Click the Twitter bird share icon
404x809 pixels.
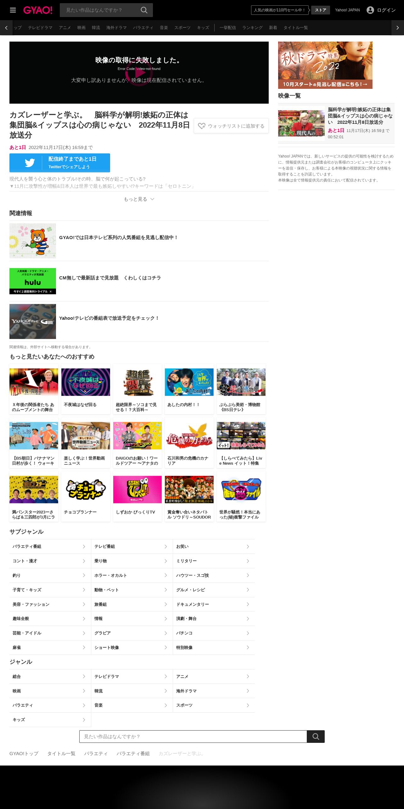[x=30, y=163]
